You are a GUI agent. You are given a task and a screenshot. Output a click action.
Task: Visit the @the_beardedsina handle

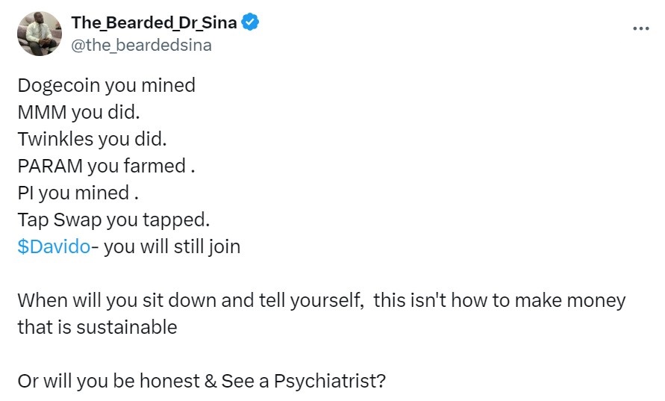[141, 45]
